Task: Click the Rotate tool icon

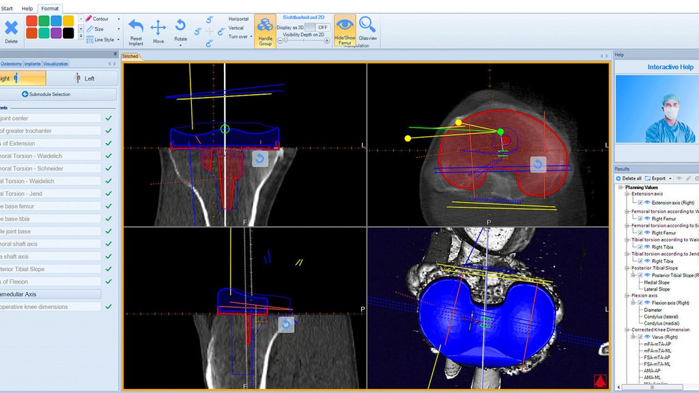Action: click(180, 25)
